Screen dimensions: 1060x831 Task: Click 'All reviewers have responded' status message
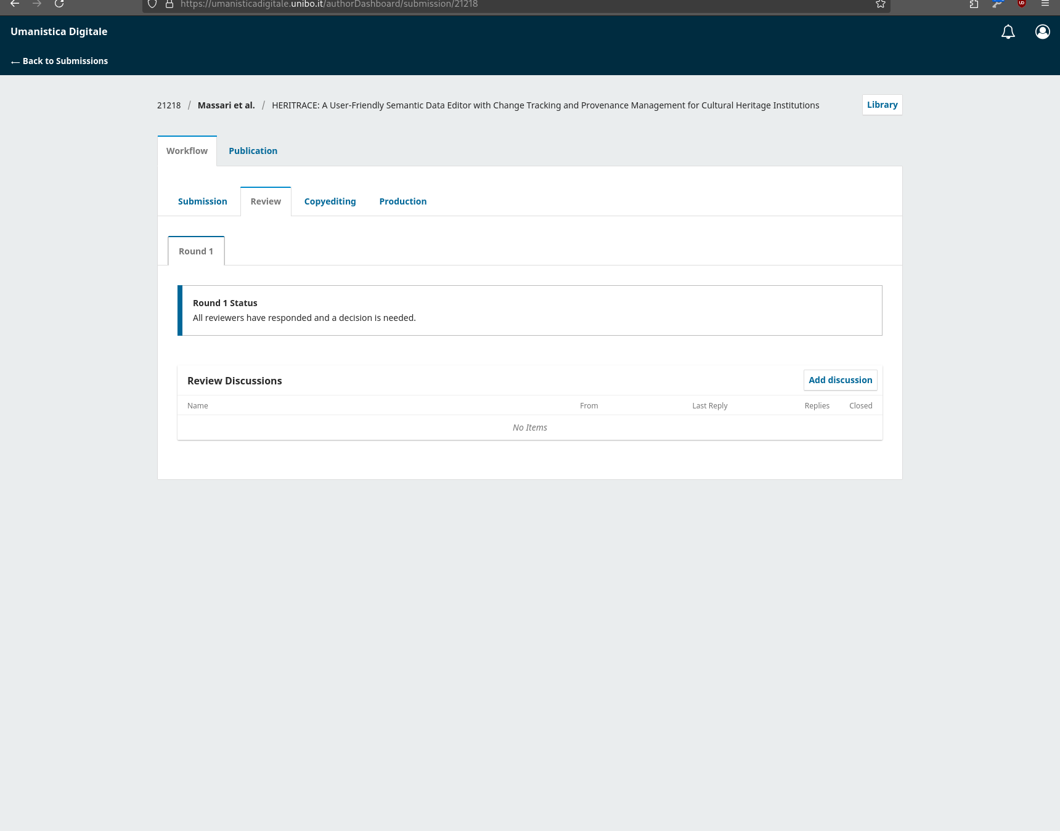[x=304, y=318]
